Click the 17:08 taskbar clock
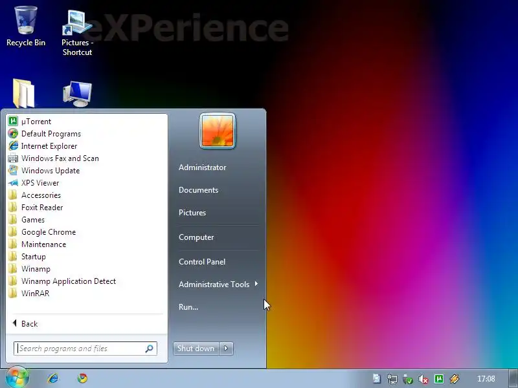 point(486,379)
